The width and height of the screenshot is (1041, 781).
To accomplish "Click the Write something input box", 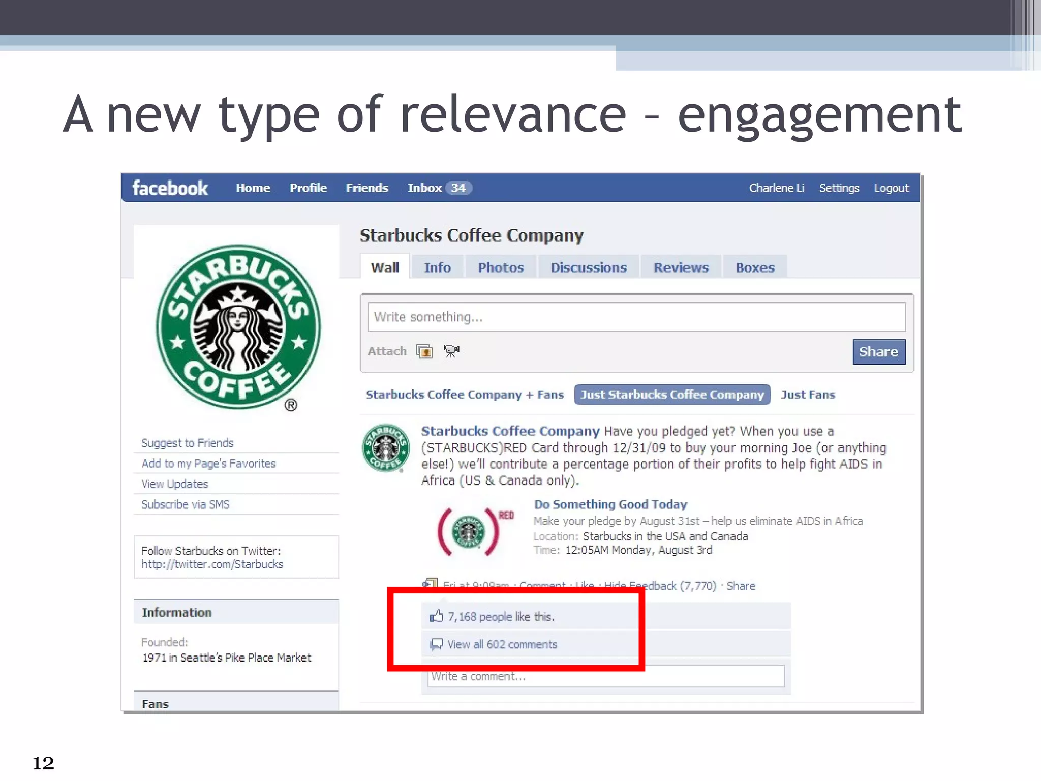I will coord(636,317).
